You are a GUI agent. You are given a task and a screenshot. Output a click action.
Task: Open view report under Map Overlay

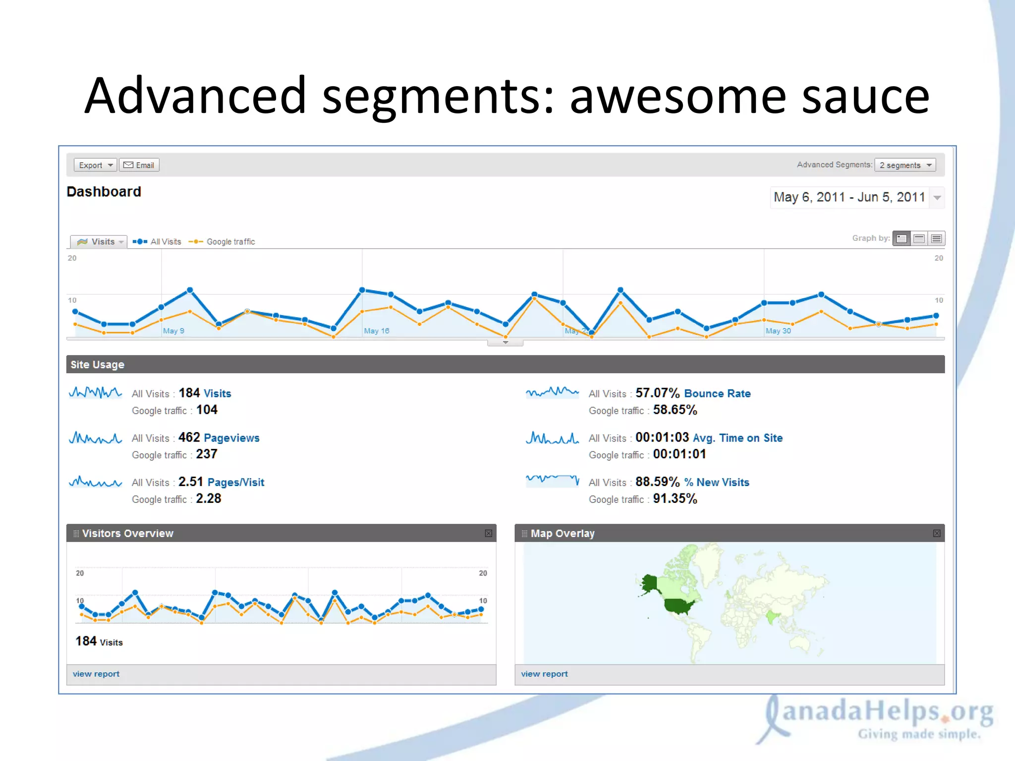click(544, 674)
